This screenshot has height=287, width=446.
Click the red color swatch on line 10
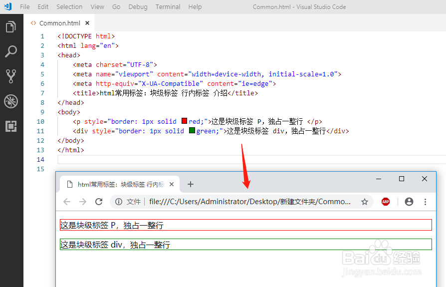184,121
